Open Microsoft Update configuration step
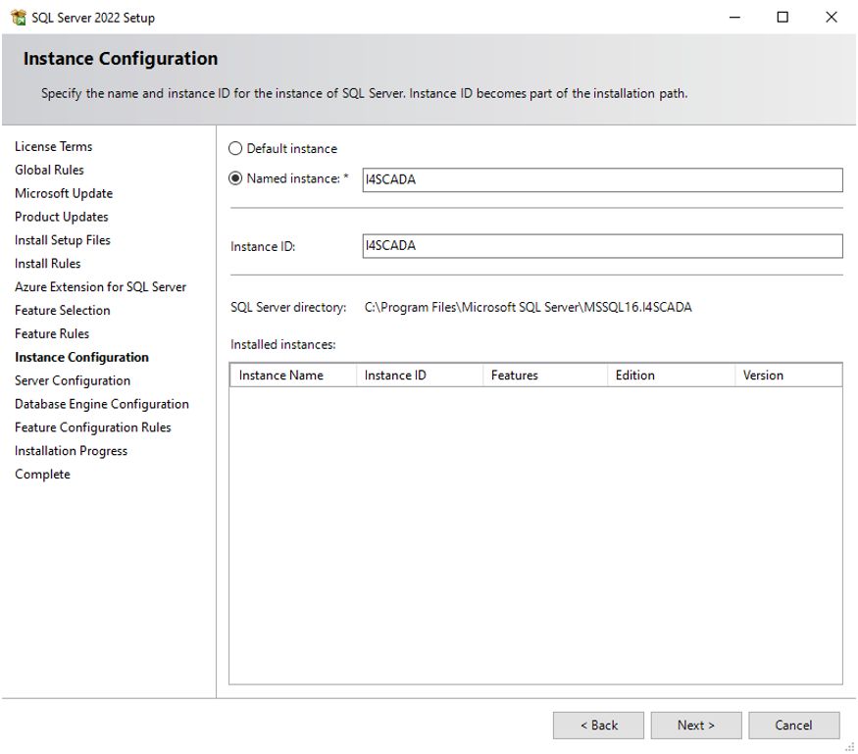858x754 pixels. 62,192
